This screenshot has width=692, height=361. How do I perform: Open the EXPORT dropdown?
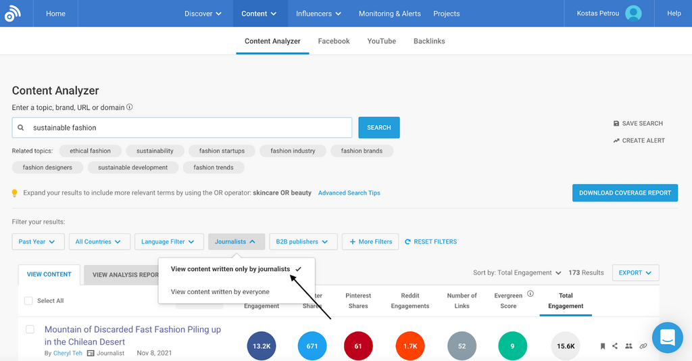[x=635, y=272]
